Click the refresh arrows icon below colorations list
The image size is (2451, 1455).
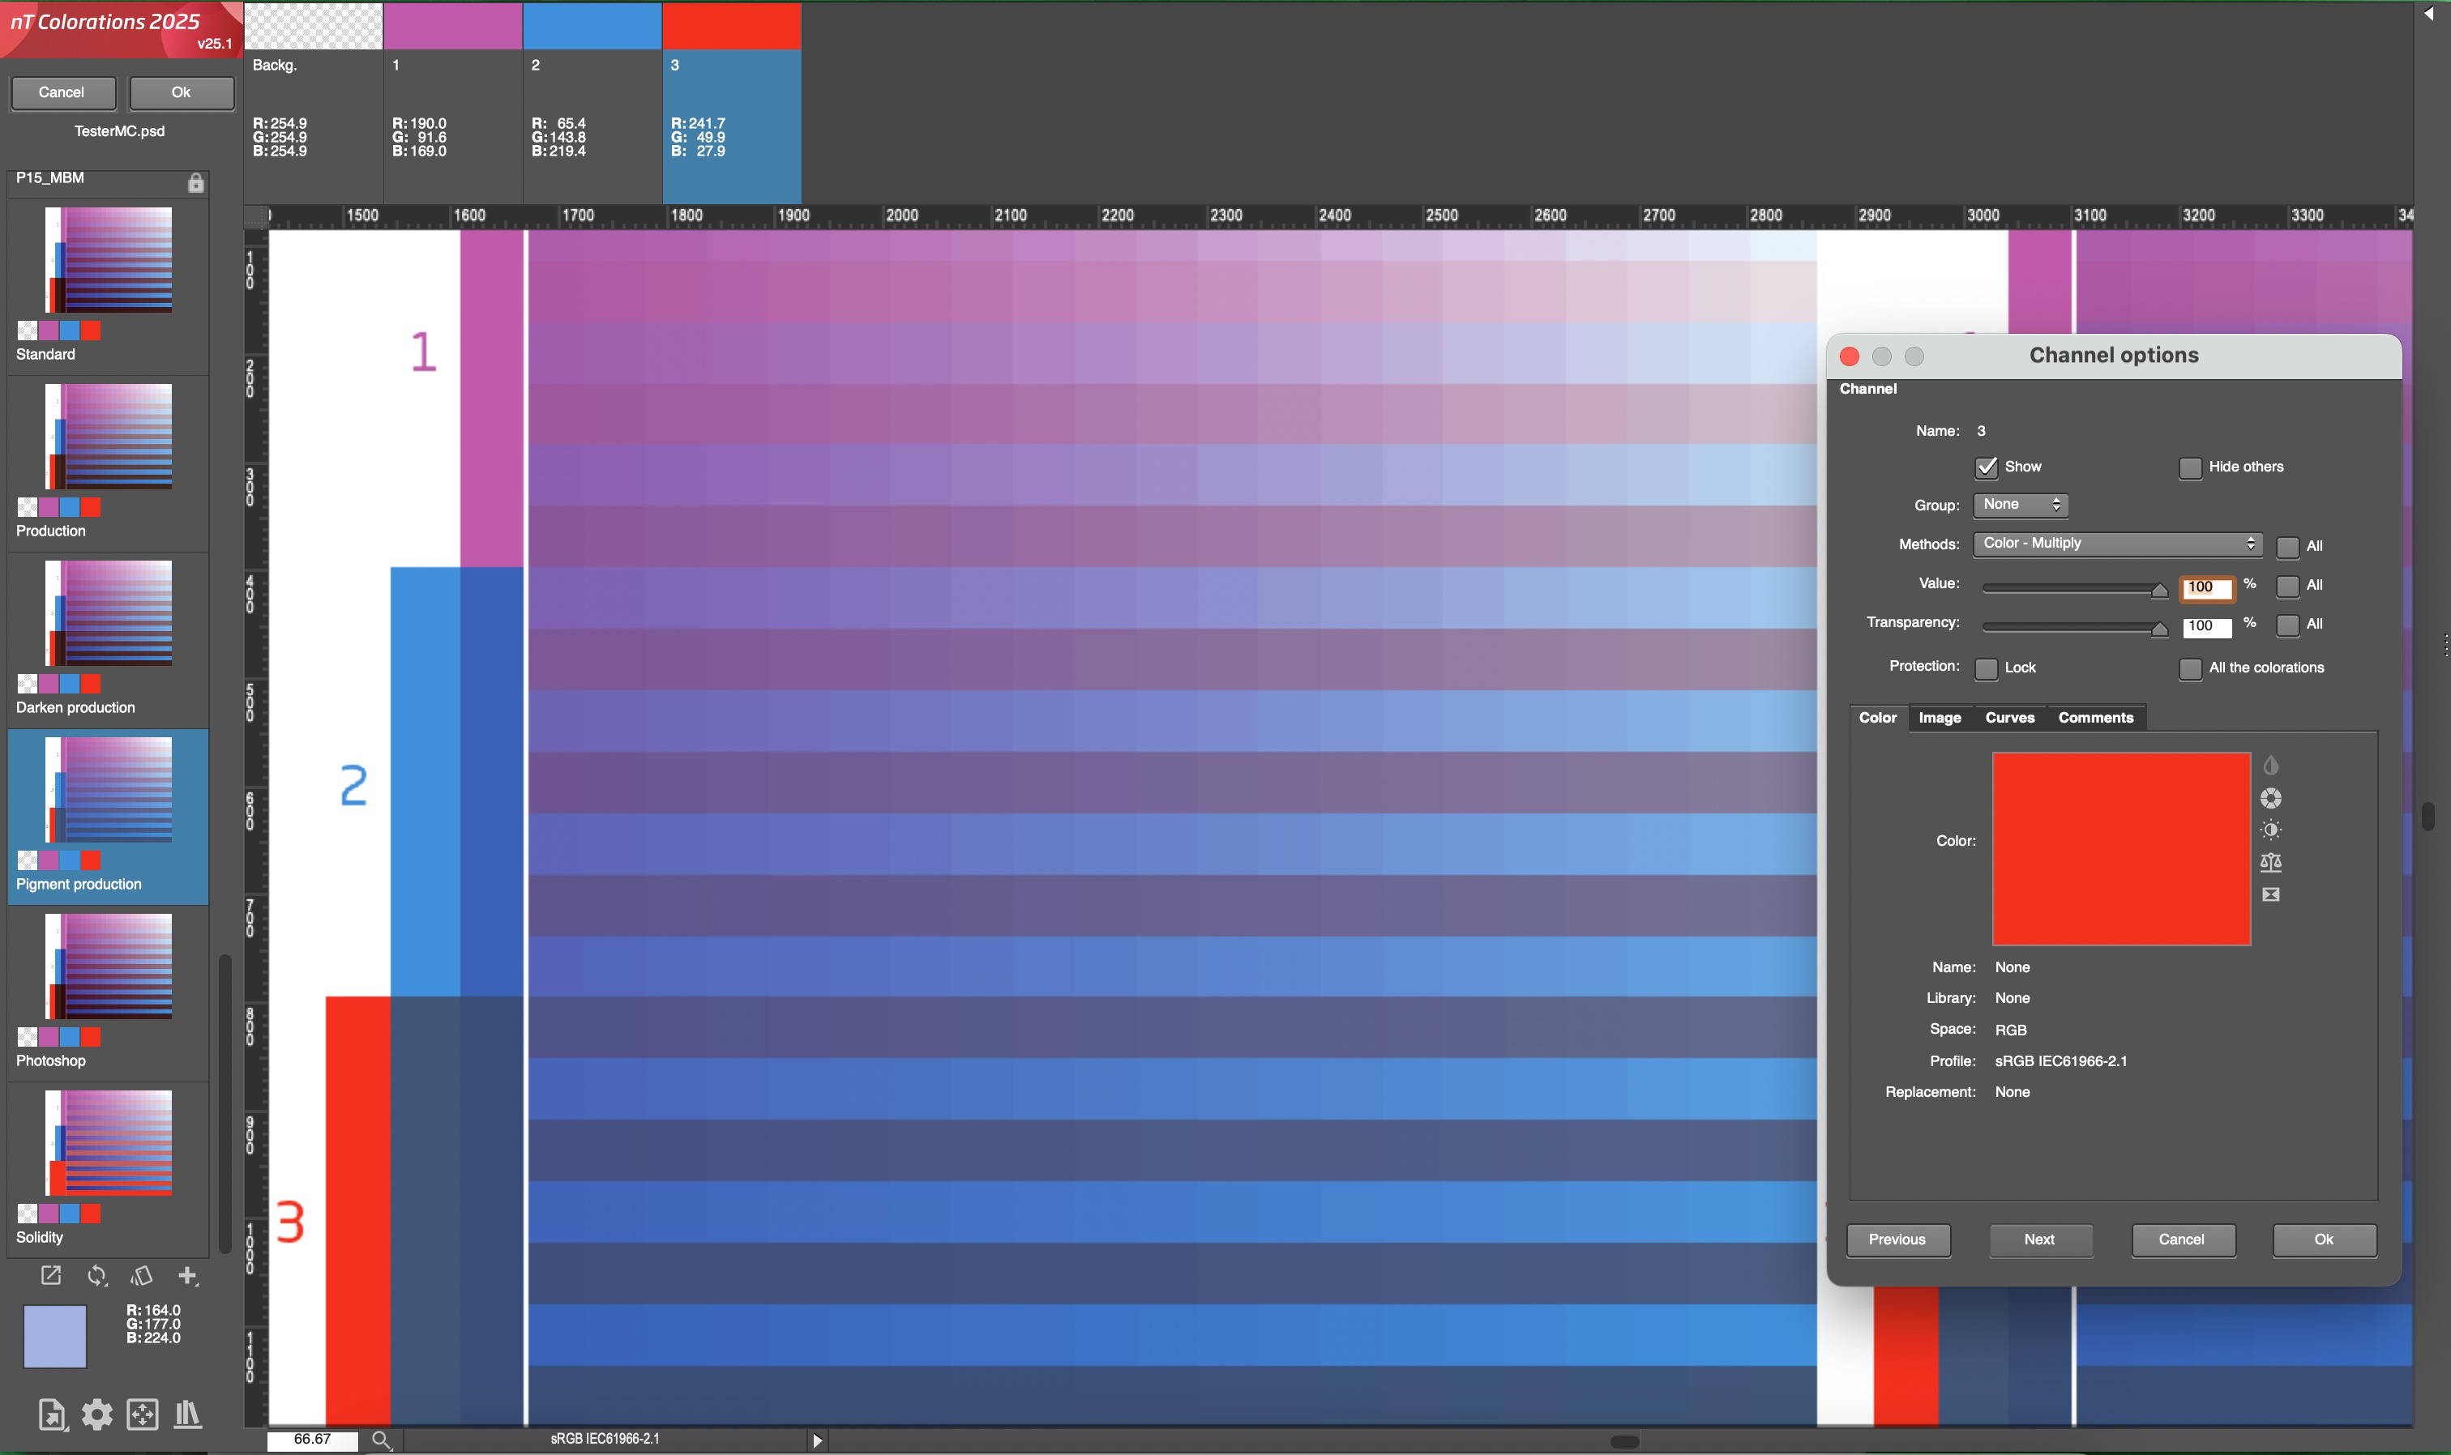(x=97, y=1276)
